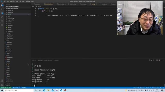Open the Accounts menu icon

coord(2,80)
